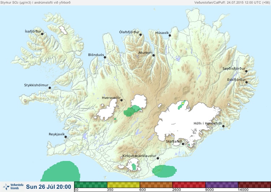Viewport: 271px width, 192px height.
Task: Click the 'Styrkur SO2' title text
Action: tap(35, 3)
